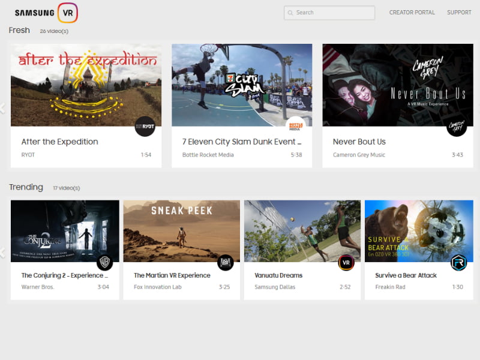Open the Samsung Dallas VR channel badge
The height and width of the screenshot is (360, 480).
(x=346, y=262)
